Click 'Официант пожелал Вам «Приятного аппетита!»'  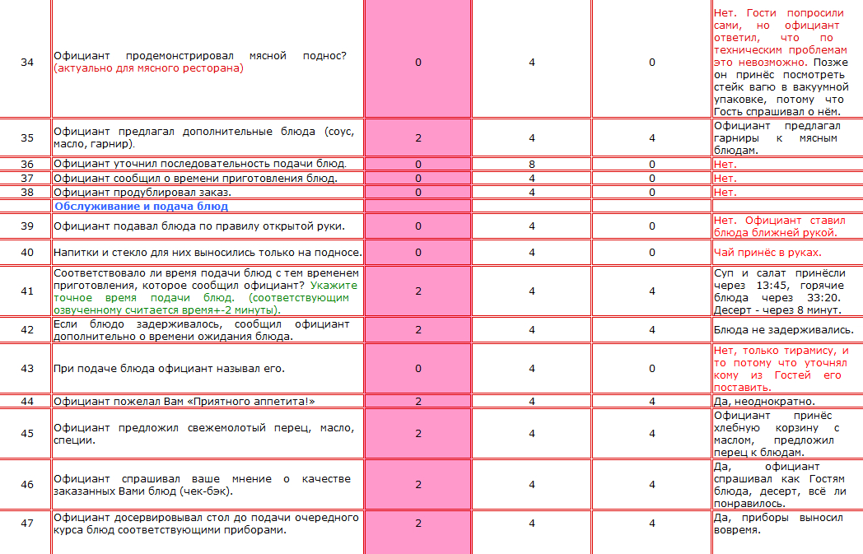(x=184, y=401)
